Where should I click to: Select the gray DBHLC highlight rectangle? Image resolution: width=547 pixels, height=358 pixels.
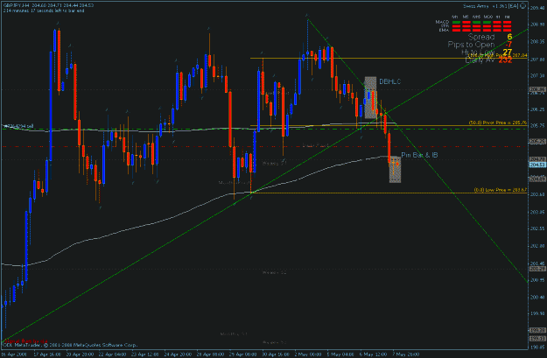[370, 98]
